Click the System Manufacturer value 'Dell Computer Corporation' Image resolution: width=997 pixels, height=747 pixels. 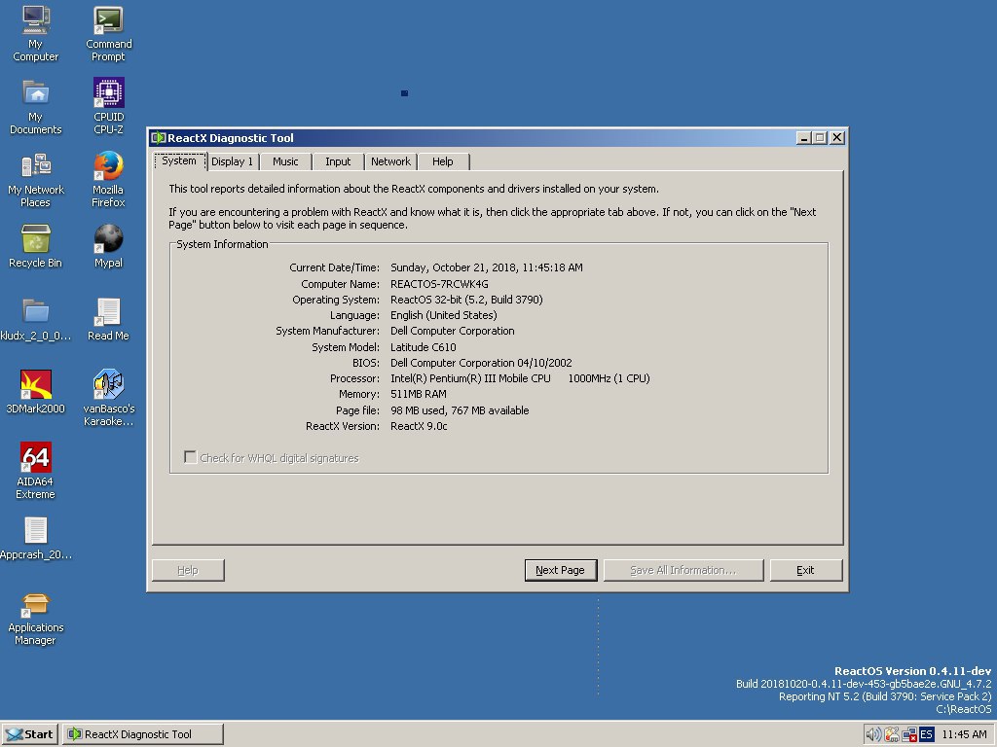click(x=452, y=331)
